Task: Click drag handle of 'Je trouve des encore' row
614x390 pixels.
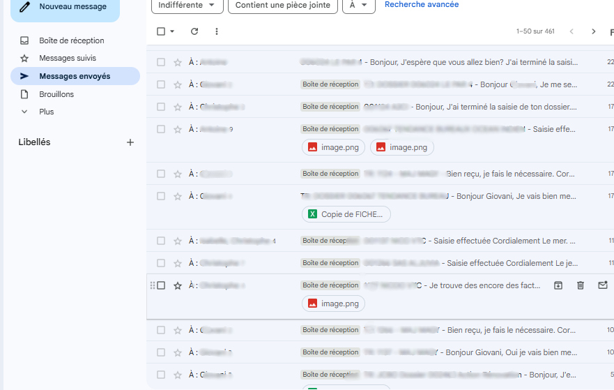Action: (153, 285)
